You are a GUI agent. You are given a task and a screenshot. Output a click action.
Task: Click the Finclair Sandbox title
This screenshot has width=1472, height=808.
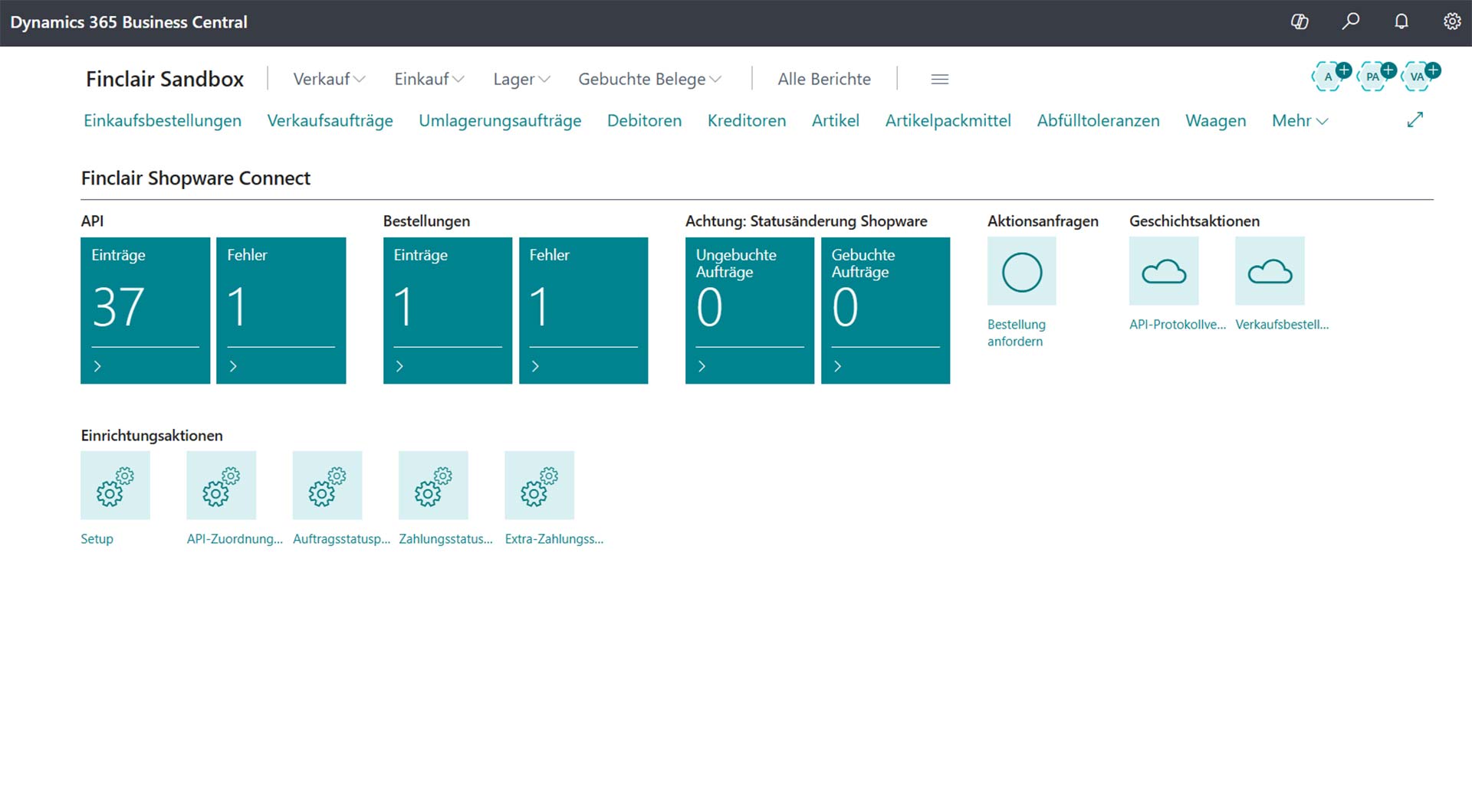pyautogui.click(x=165, y=79)
